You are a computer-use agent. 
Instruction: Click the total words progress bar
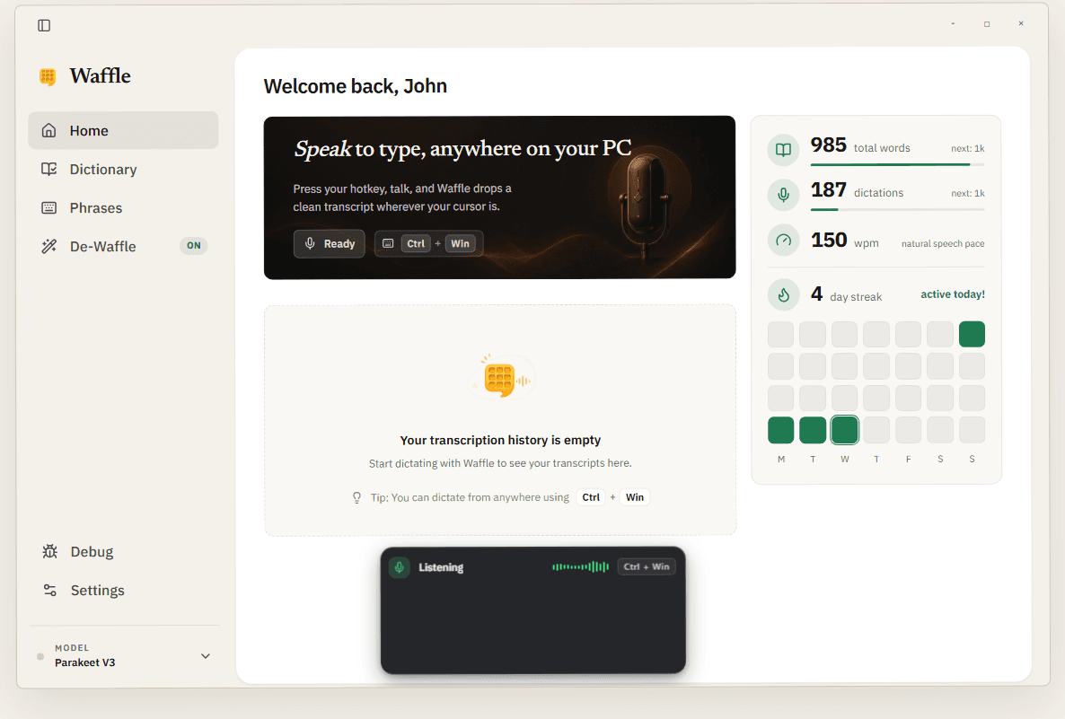click(897, 164)
